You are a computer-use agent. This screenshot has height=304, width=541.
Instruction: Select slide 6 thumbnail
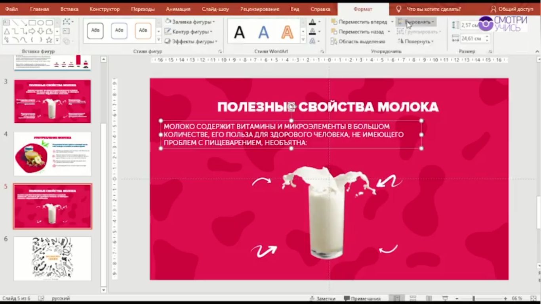pos(52,258)
